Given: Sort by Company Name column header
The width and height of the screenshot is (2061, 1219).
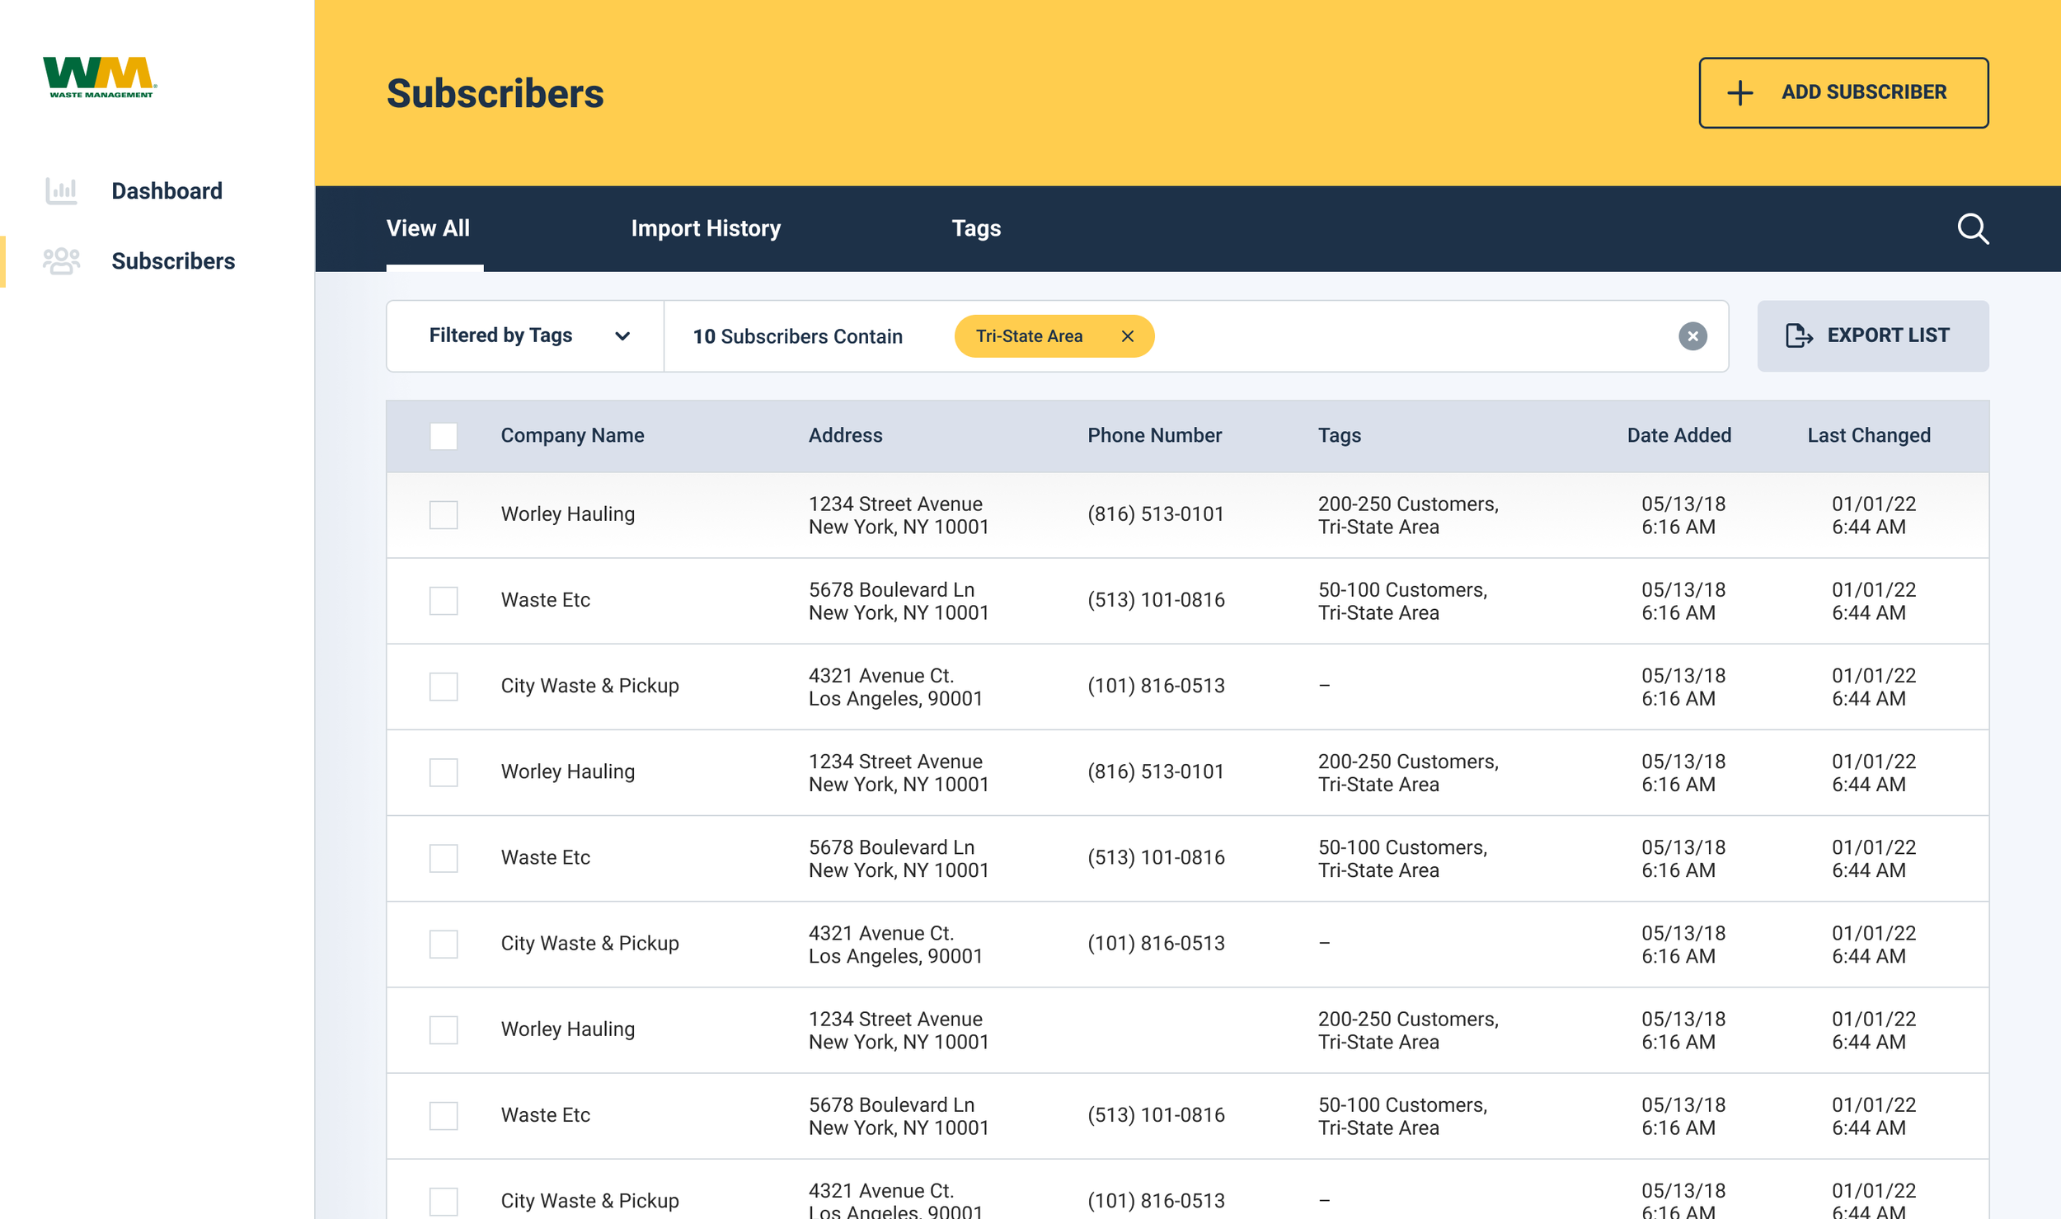Looking at the screenshot, I should (572, 435).
